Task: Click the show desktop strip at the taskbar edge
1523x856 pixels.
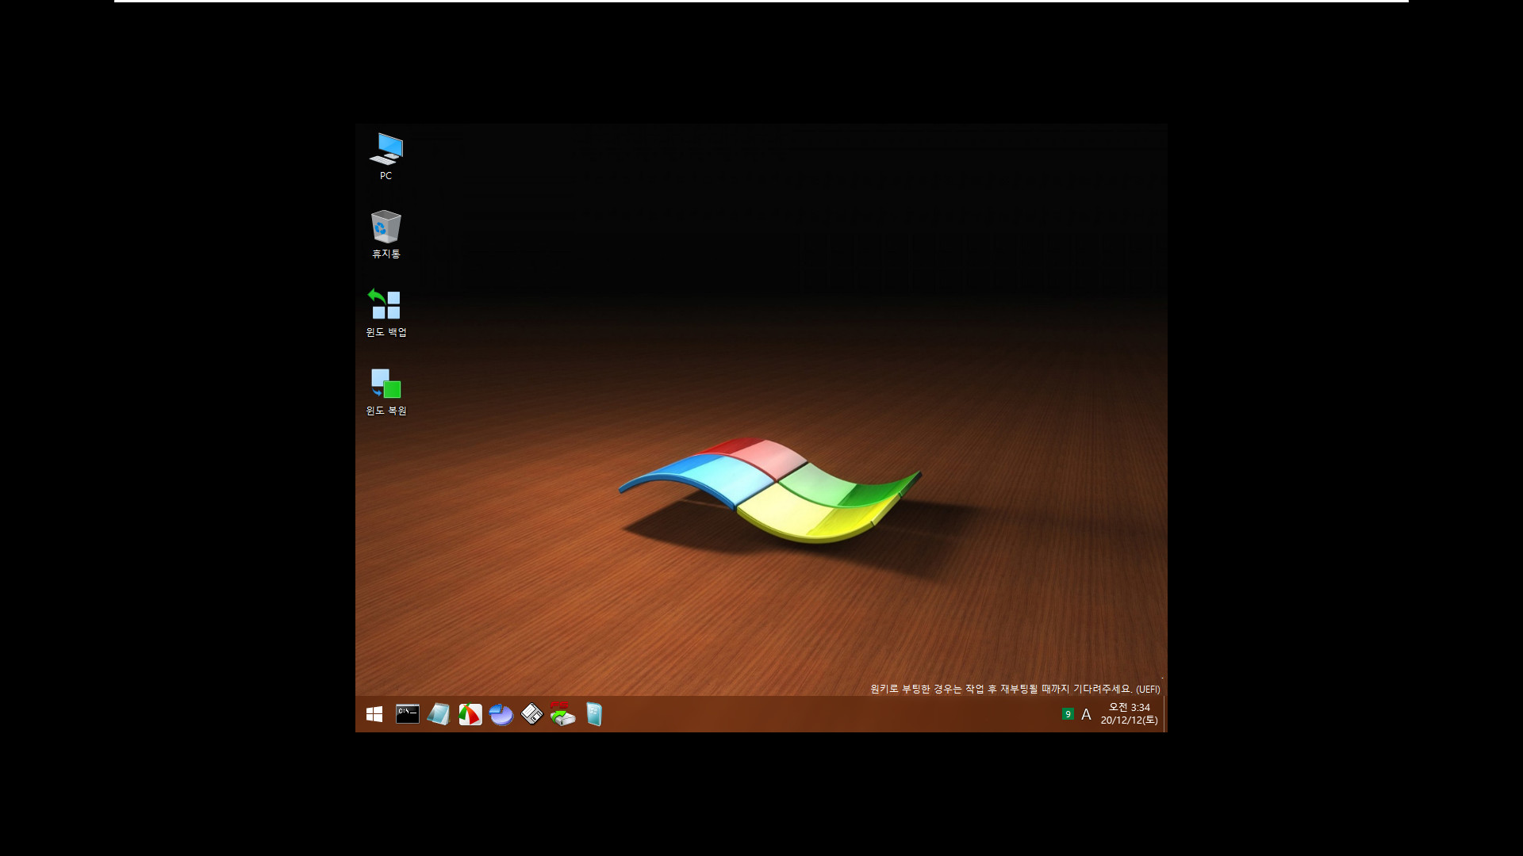Action: (1164, 714)
